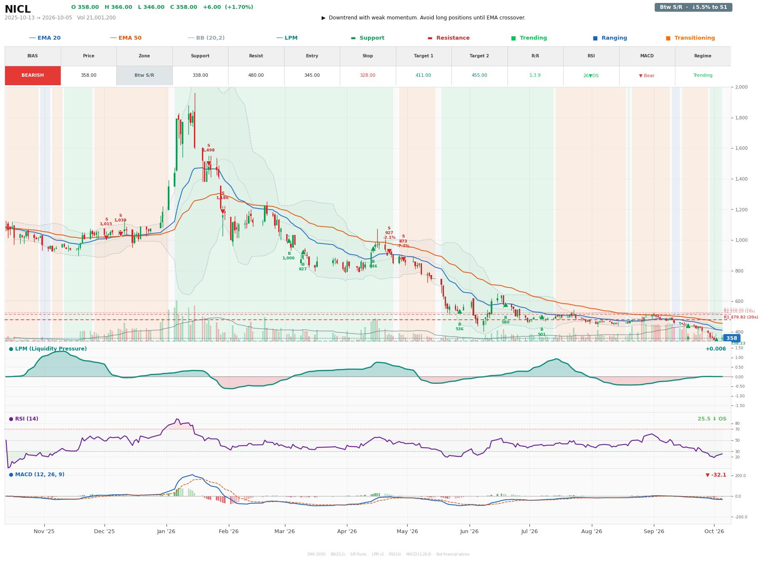Click the buy marker labeled B 501
Screen dimensions: 763x561
pyautogui.click(x=542, y=317)
